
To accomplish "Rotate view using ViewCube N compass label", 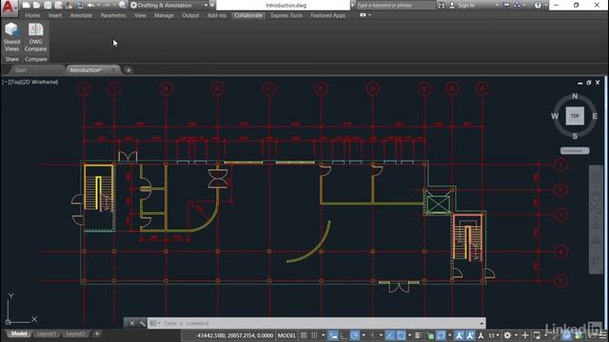I will [575, 96].
